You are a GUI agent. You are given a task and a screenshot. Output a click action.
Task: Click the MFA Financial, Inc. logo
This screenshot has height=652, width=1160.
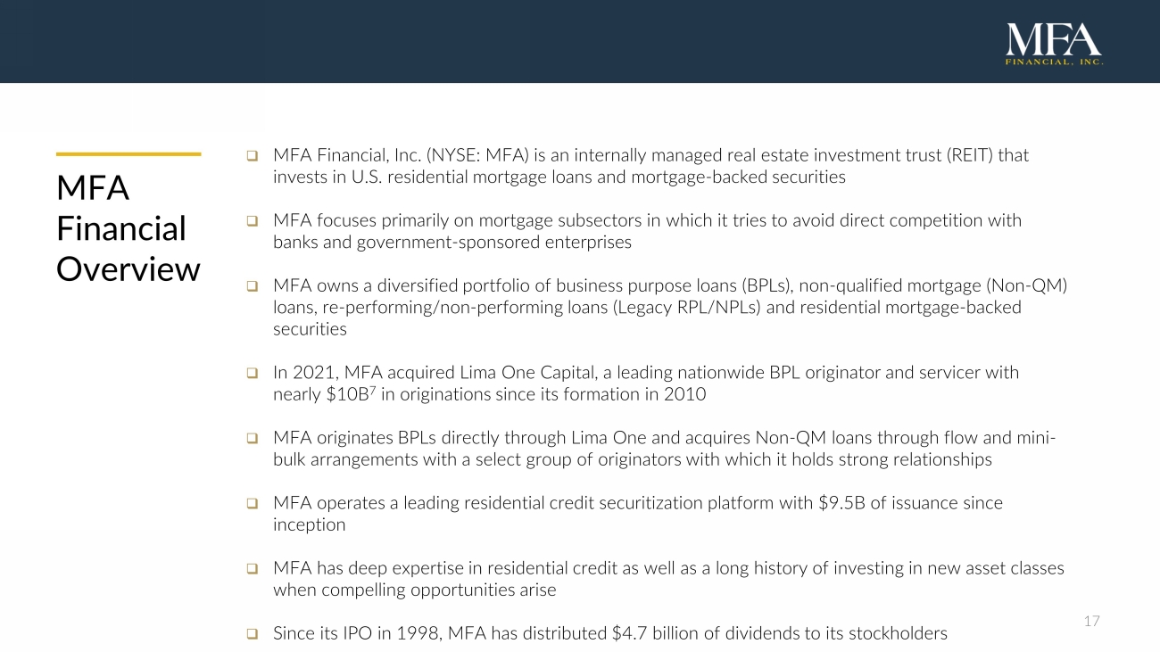[1054, 45]
